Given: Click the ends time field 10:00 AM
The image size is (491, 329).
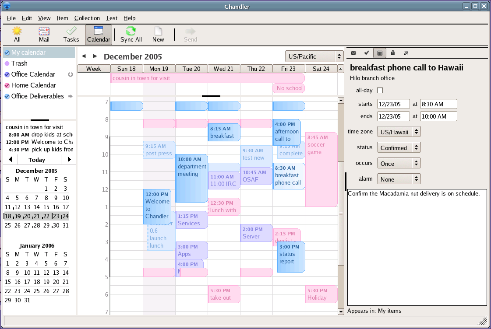Looking at the screenshot, I should coord(438,116).
